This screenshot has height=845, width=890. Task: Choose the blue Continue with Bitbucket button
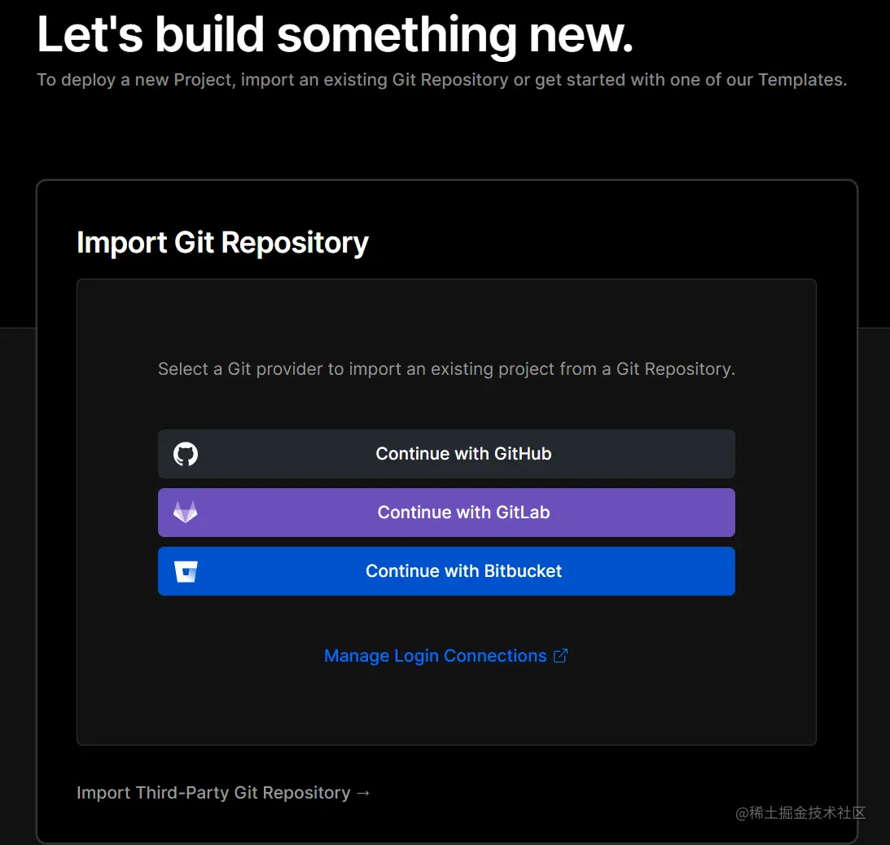click(446, 571)
